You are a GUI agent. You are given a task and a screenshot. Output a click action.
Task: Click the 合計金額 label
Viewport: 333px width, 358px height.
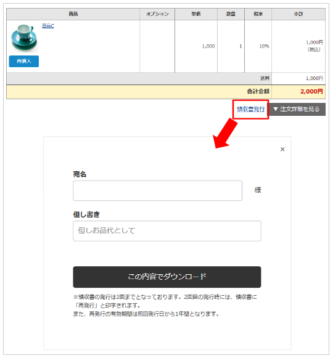pyautogui.click(x=258, y=92)
